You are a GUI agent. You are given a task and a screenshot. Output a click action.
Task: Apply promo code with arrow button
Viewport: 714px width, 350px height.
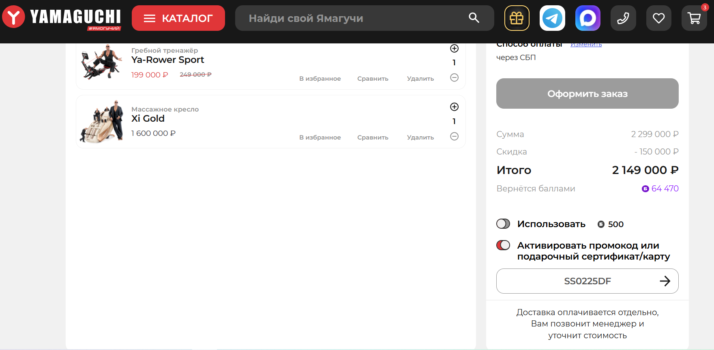tap(665, 281)
